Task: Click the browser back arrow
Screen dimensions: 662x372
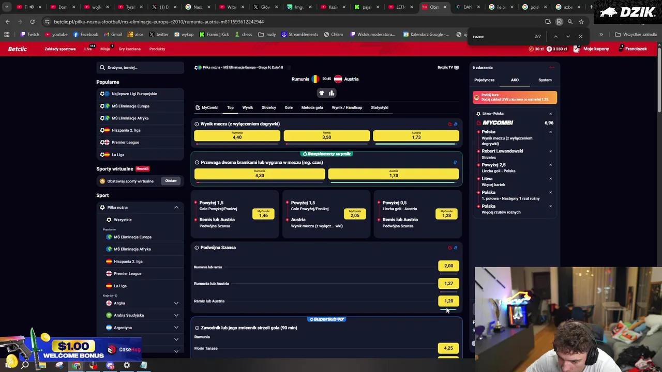Action: (7, 22)
